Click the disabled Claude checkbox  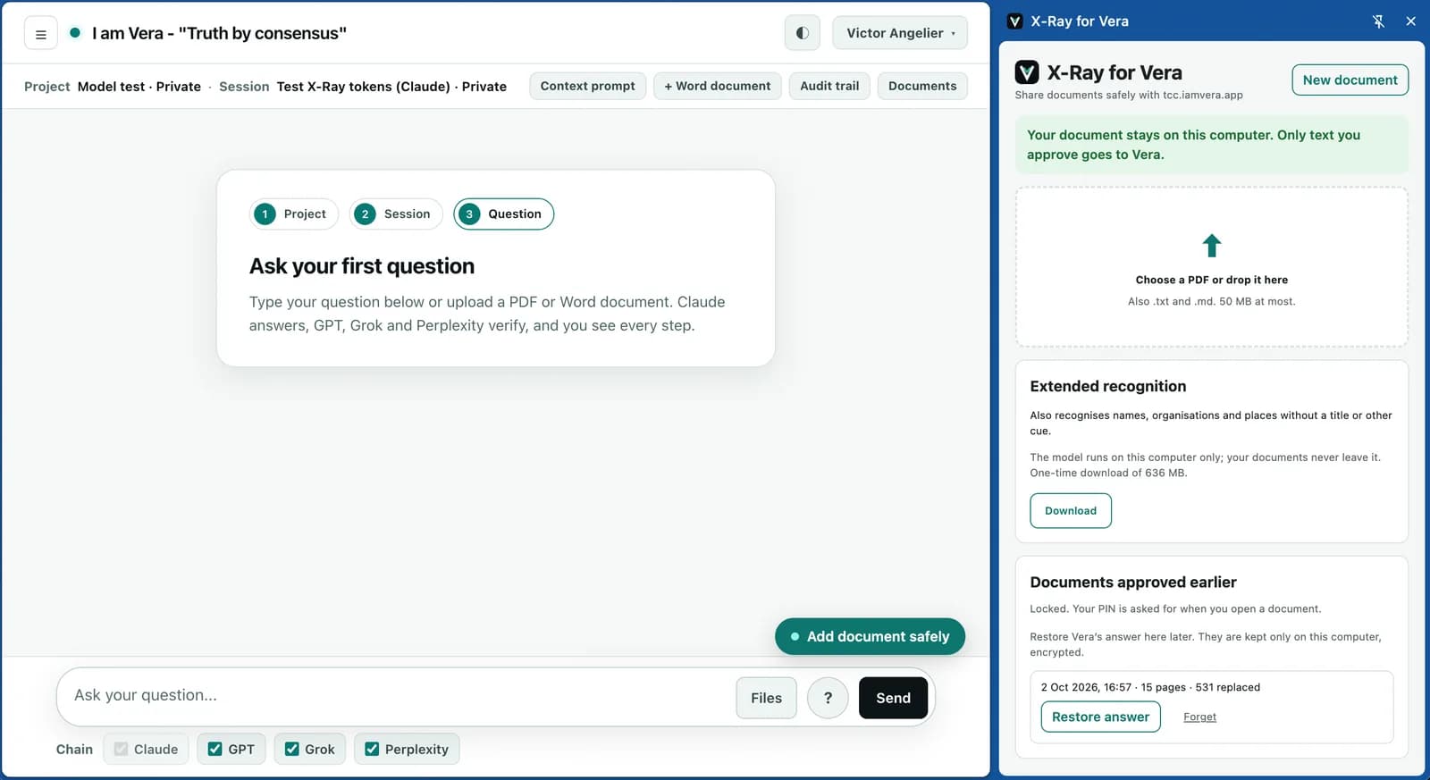121,749
